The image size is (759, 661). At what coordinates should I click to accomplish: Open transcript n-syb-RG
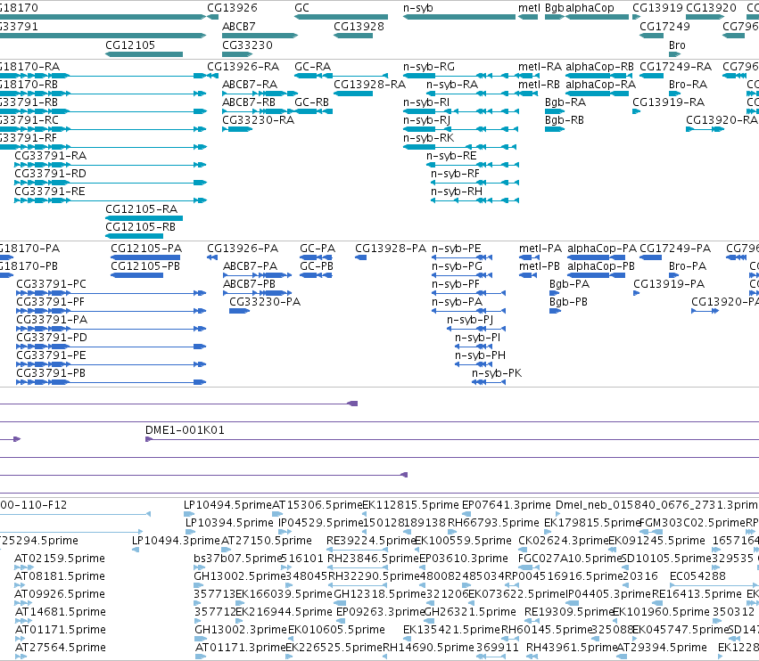pyautogui.click(x=429, y=66)
